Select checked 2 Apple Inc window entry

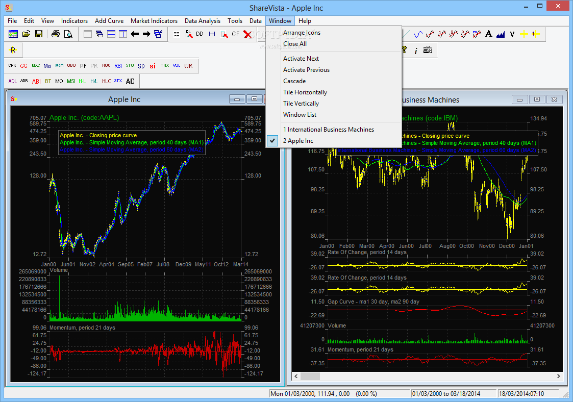pos(334,141)
